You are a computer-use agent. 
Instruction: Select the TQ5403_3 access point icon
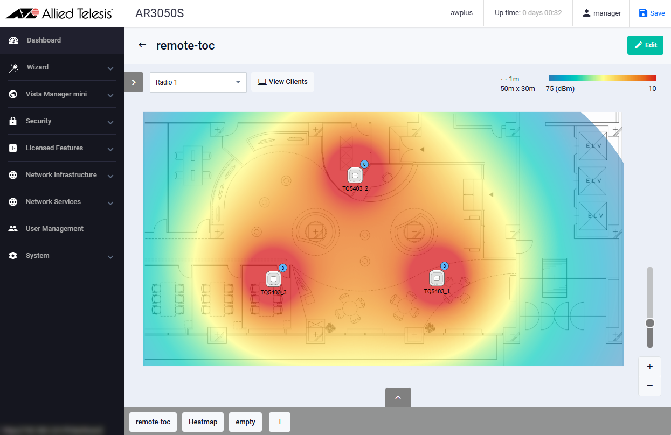coord(274,279)
